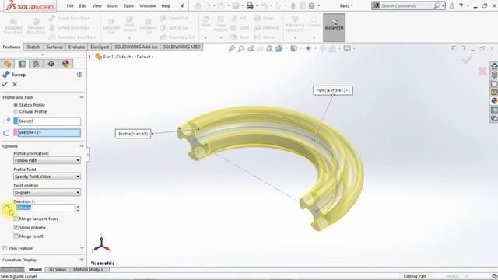
Task: Switch to the Surfaces tab
Action: coord(54,47)
